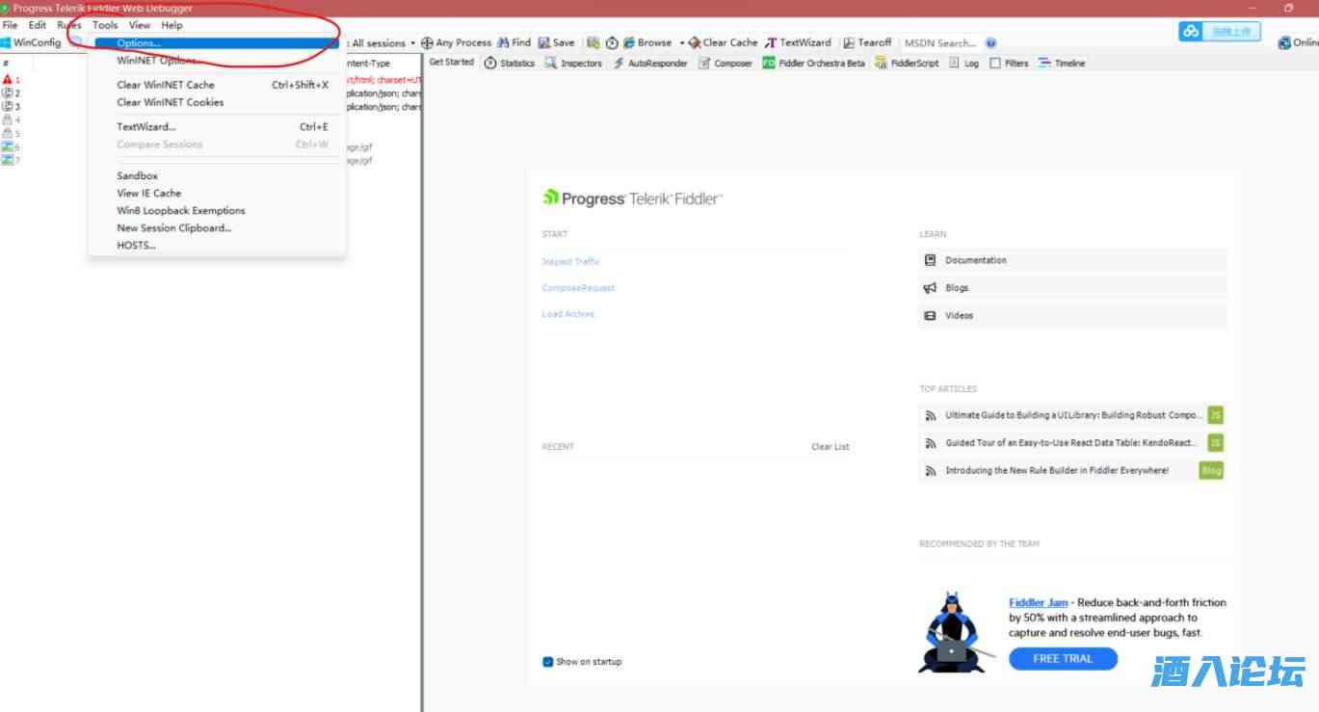
Task: Switch to the Statistics tab
Action: (509, 64)
